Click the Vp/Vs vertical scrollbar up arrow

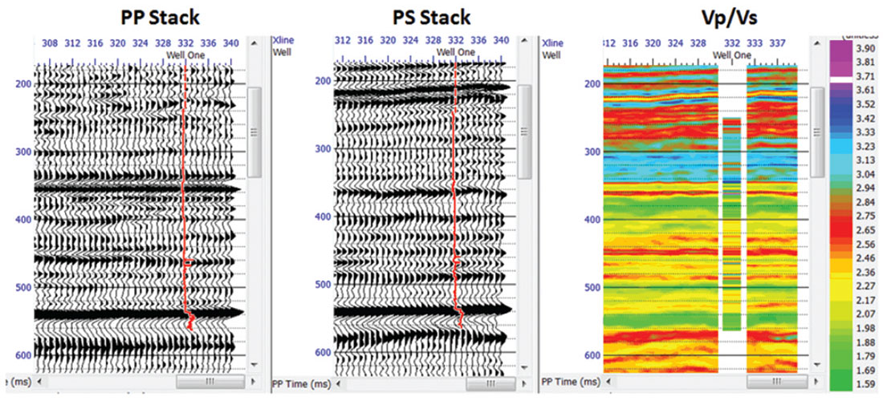pyautogui.click(x=816, y=43)
